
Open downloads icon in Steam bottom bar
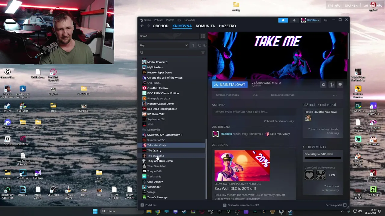[x=225, y=205]
